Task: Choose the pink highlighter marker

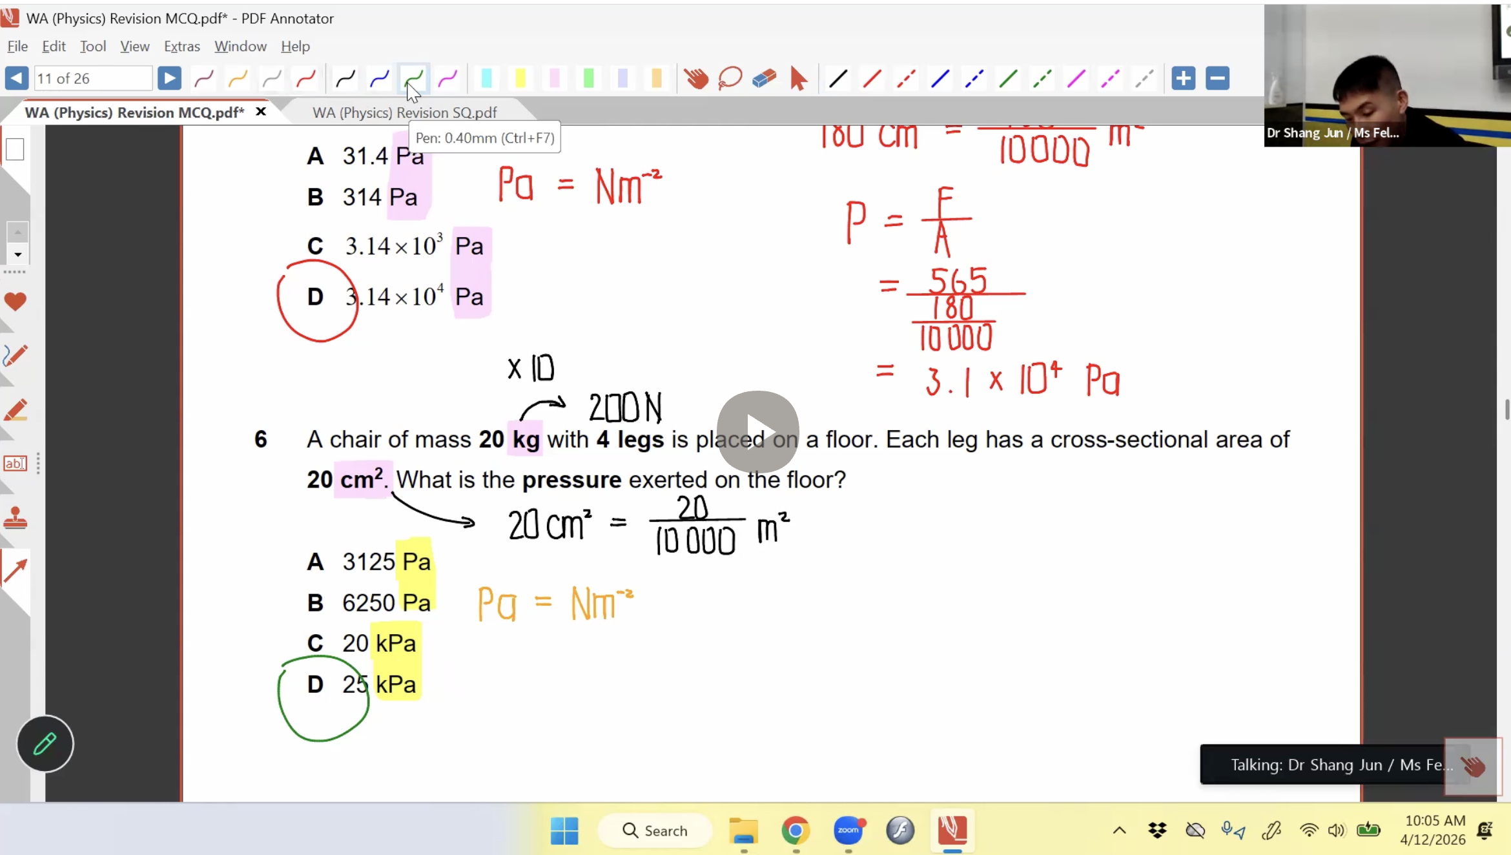Action: click(x=555, y=78)
